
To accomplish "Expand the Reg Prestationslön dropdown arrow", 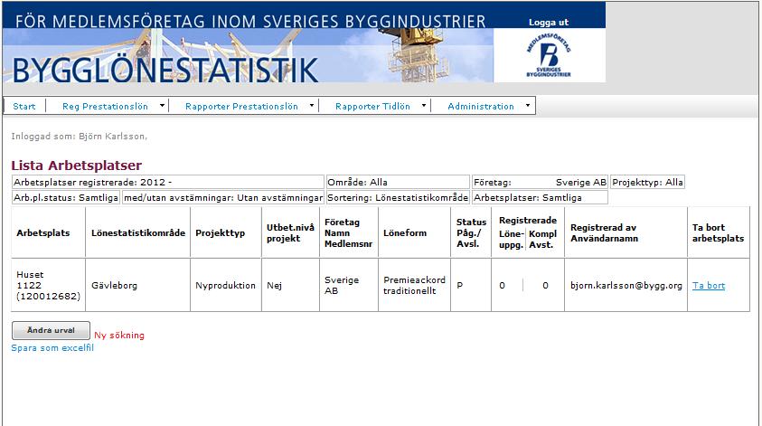I will click(163, 105).
